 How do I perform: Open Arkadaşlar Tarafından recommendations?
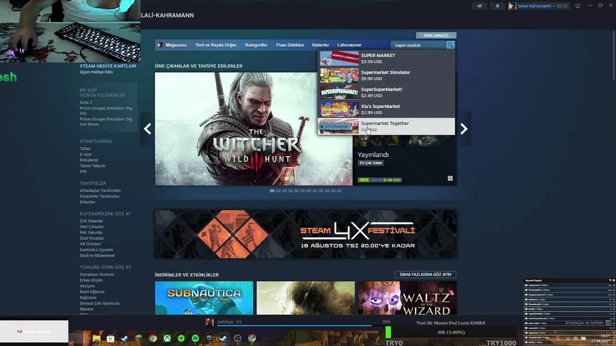point(100,191)
